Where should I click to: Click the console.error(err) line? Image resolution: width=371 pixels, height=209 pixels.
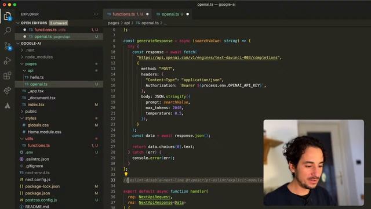click(x=153, y=158)
